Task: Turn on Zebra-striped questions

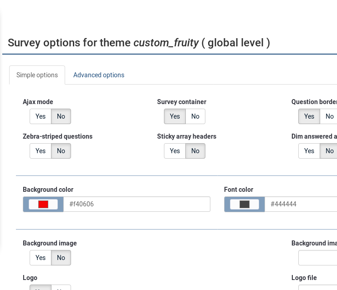Action: click(x=41, y=151)
